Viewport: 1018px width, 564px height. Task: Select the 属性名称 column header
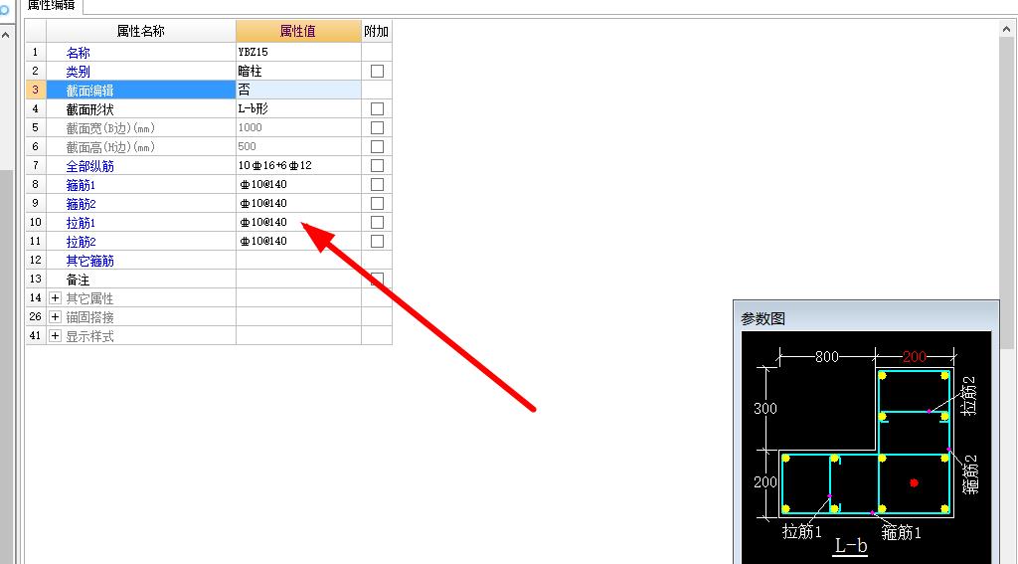[x=141, y=31]
